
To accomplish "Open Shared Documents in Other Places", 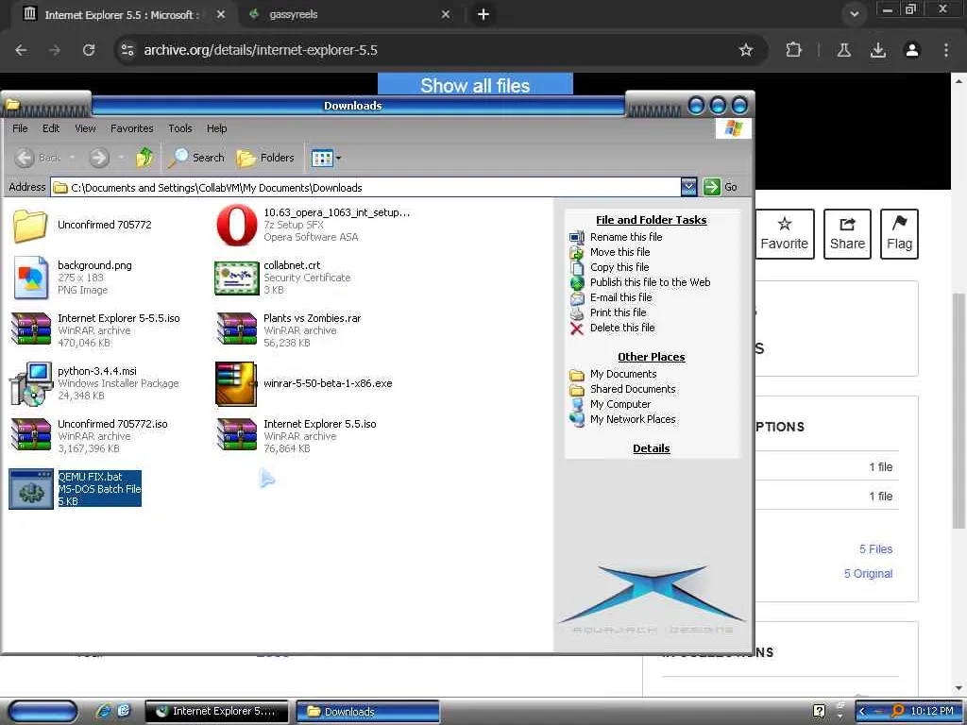I will (633, 389).
